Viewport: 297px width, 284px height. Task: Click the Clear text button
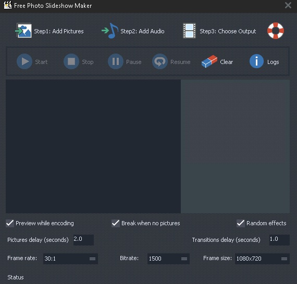pyautogui.click(x=226, y=62)
